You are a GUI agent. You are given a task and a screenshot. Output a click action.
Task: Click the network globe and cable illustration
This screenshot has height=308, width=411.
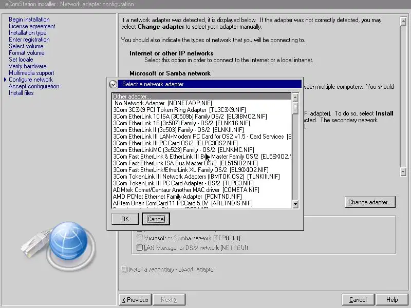[58, 246]
